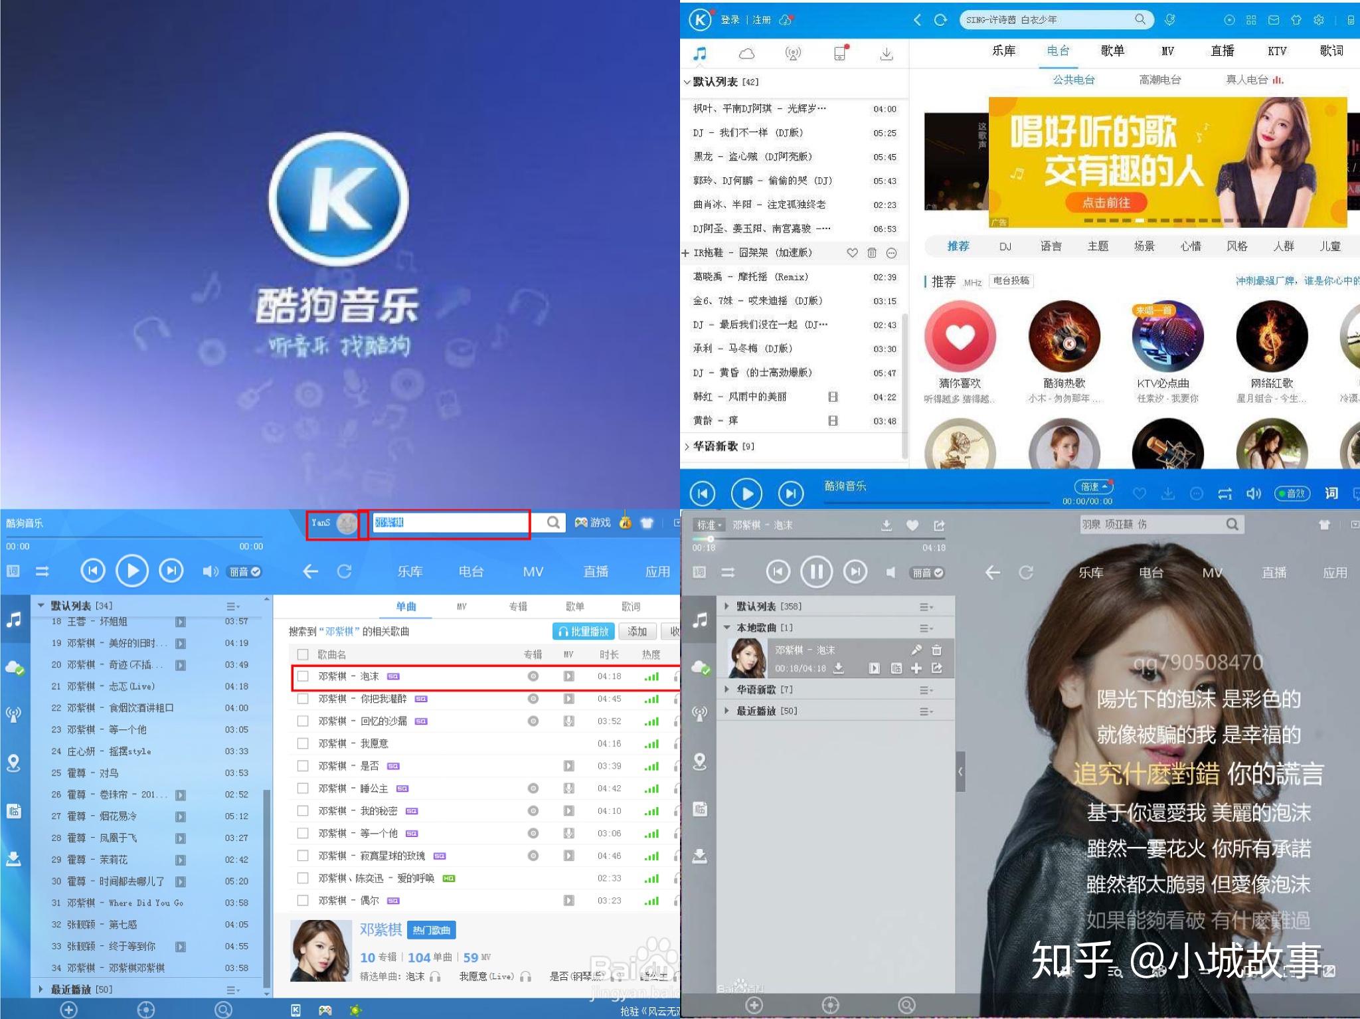This screenshot has width=1360, height=1019.
Task: Delete the IR拖鞋 - 囧架架 song via trash icon
Action: pos(872,253)
